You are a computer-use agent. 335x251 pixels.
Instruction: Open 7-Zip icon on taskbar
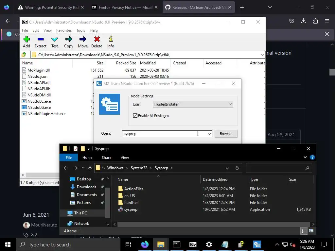tap(193, 244)
